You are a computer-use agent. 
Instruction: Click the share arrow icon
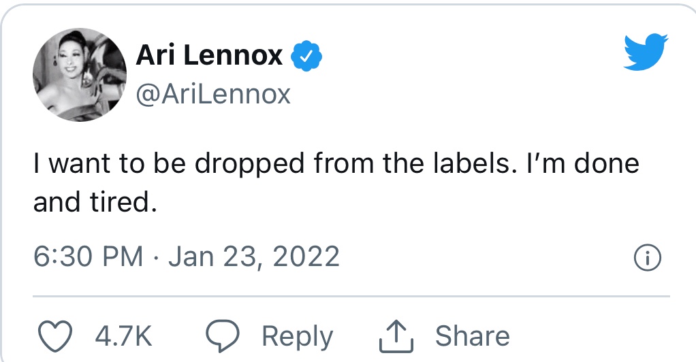[396, 336]
